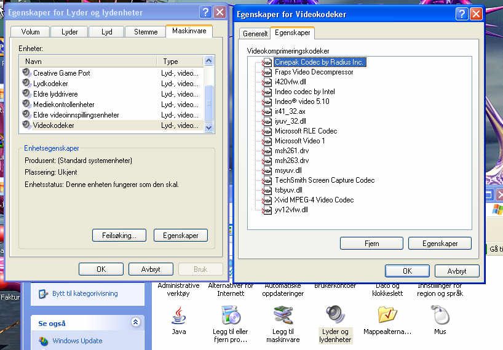Click Avbryt in Lyder og lydenheter dialog
The width and height of the screenshot is (503, 350).
(x=151, y=269)
